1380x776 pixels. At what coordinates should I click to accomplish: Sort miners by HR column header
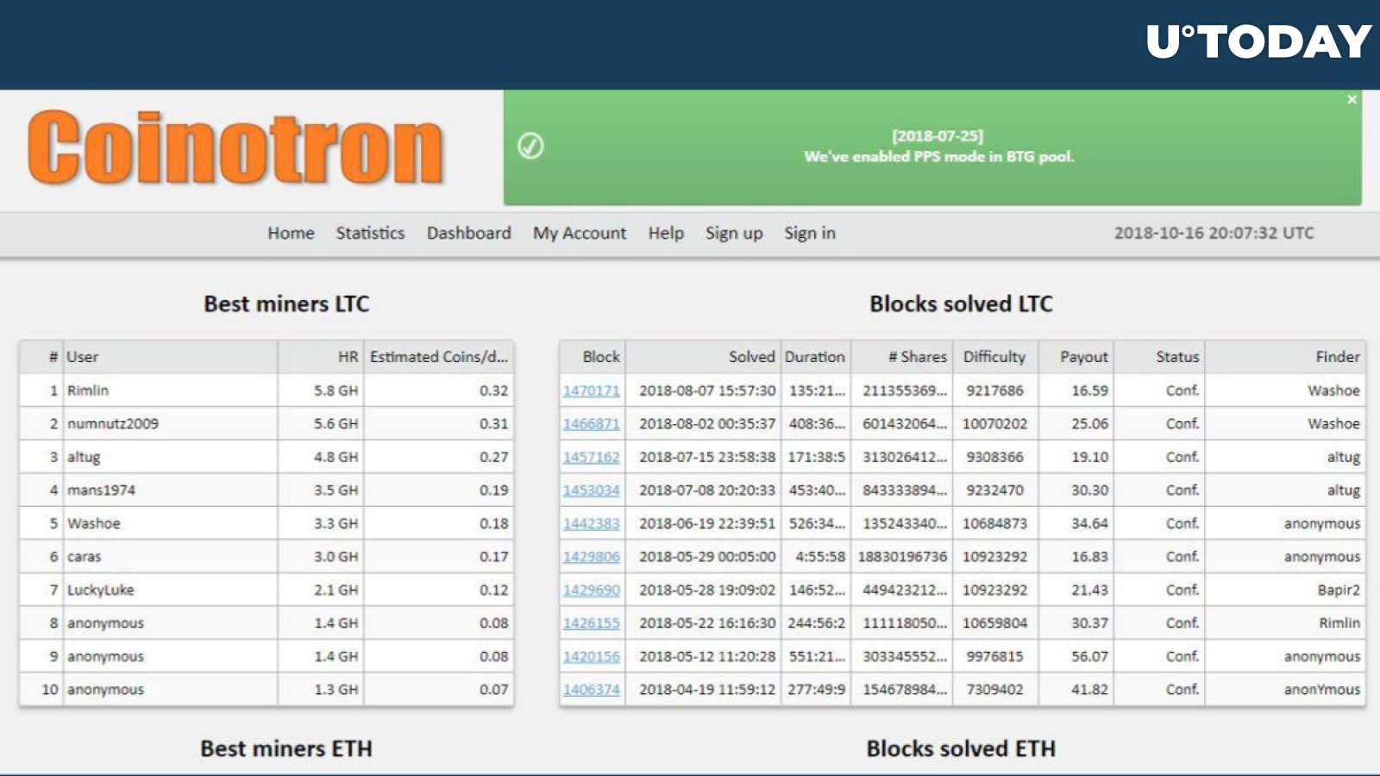coord(321,357)
